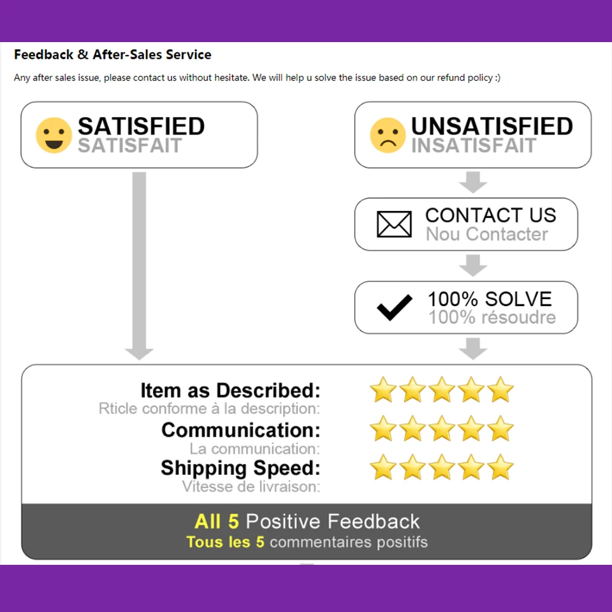Click the black checkmark icon
The image size is (612, 612).
tap(395, 308)
